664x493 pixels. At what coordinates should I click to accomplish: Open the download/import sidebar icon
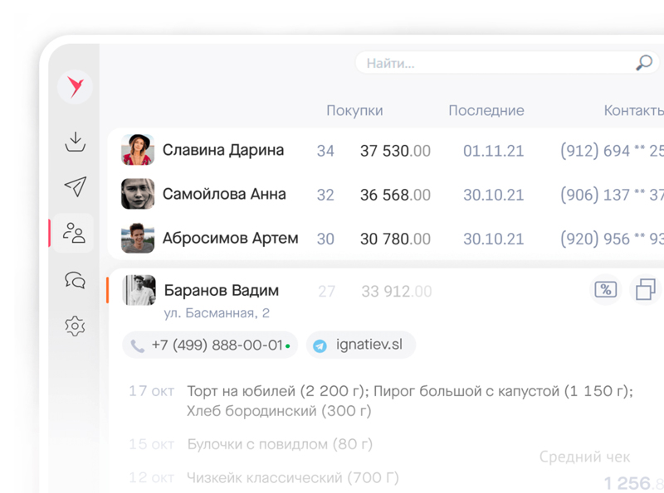(x=76, y=142)
